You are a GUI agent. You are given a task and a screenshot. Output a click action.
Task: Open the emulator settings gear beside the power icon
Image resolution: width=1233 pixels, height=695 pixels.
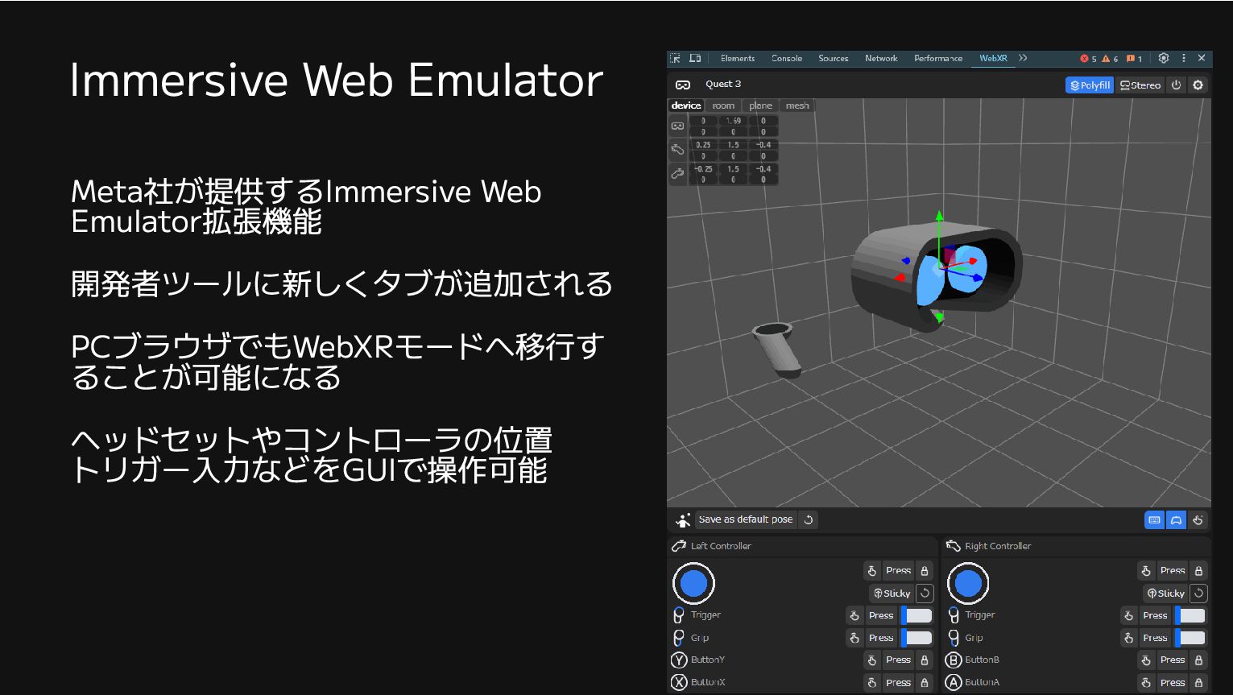click(x=1198, y=85)
